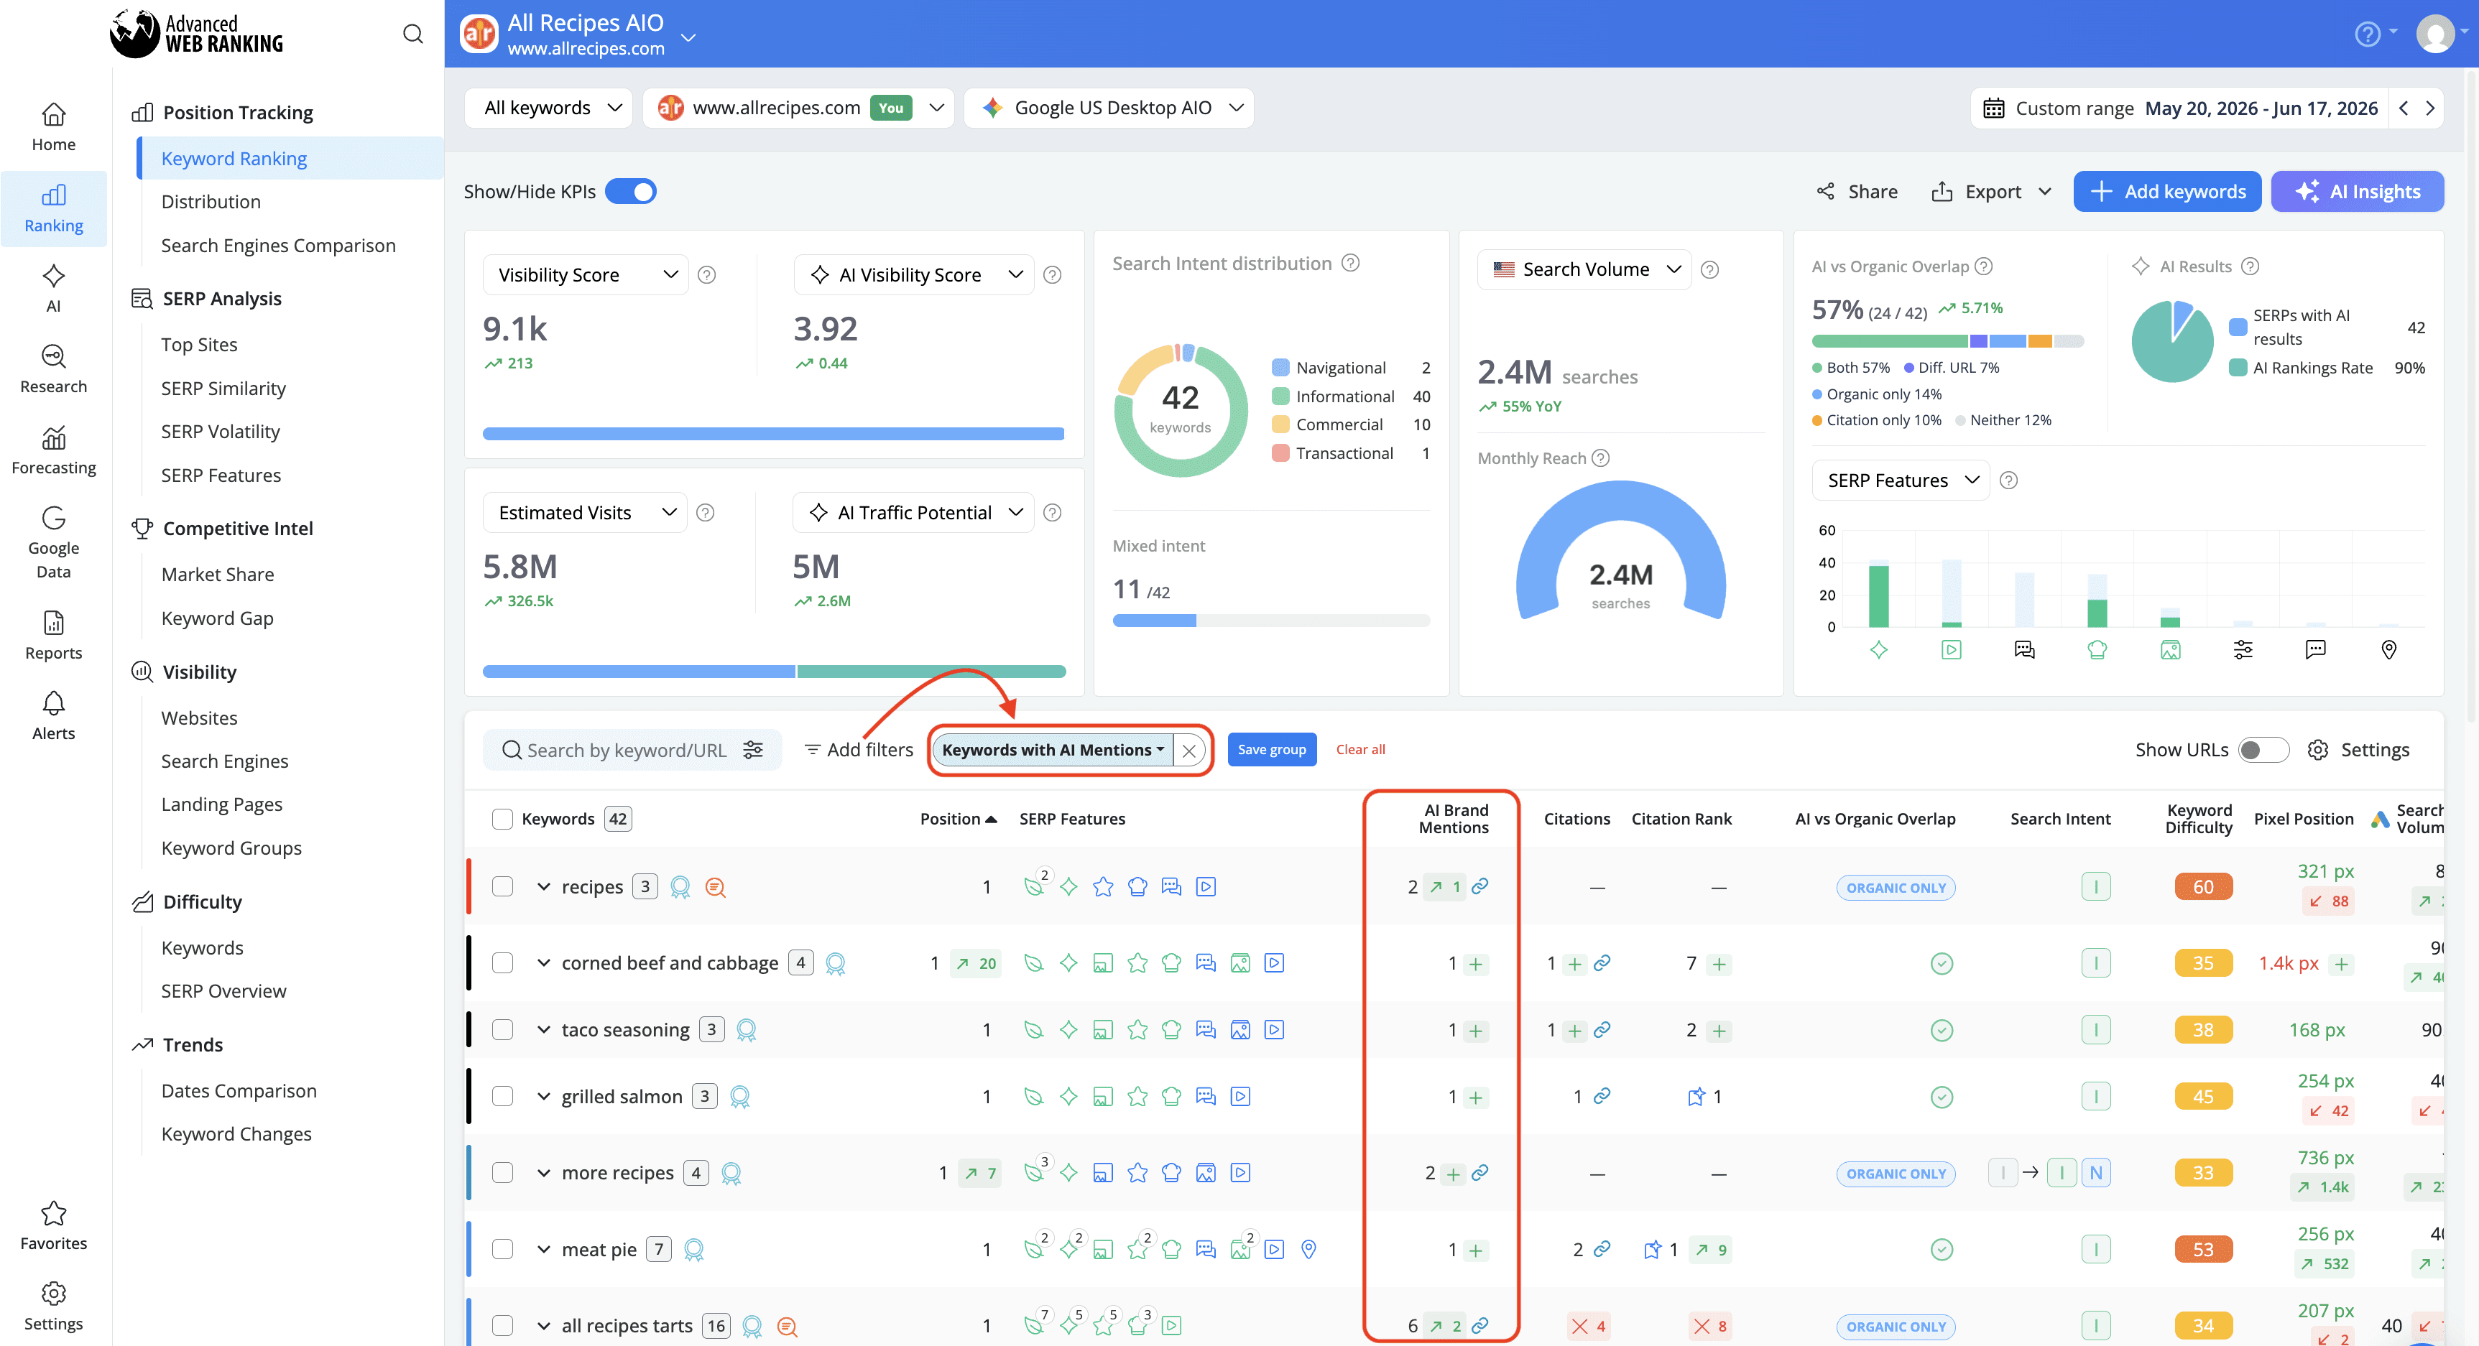Viewport: 2479px width, 1346px height.
Task: Expand the corned beef and cabbage row
Action: point(543,963)
